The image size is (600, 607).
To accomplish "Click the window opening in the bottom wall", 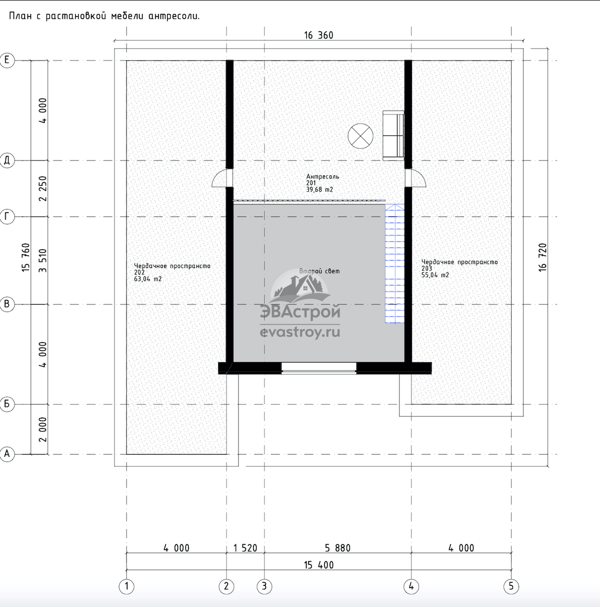I will [x=319, y=368].
